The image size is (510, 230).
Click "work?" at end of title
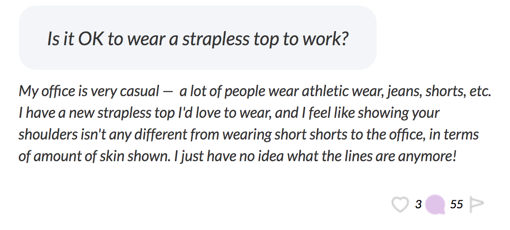pyautogui.click(x=325, y=39)
